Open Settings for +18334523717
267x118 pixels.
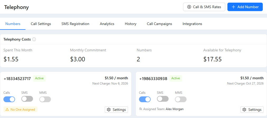click(116, 110)
